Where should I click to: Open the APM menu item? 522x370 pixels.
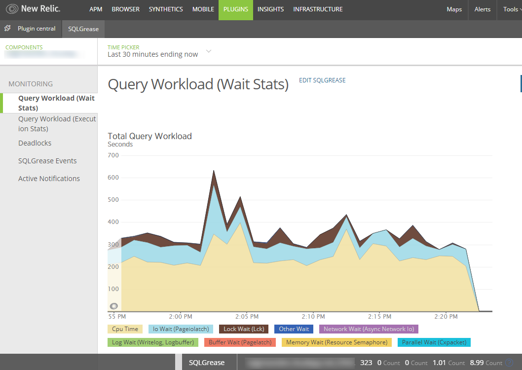[96, 9]
